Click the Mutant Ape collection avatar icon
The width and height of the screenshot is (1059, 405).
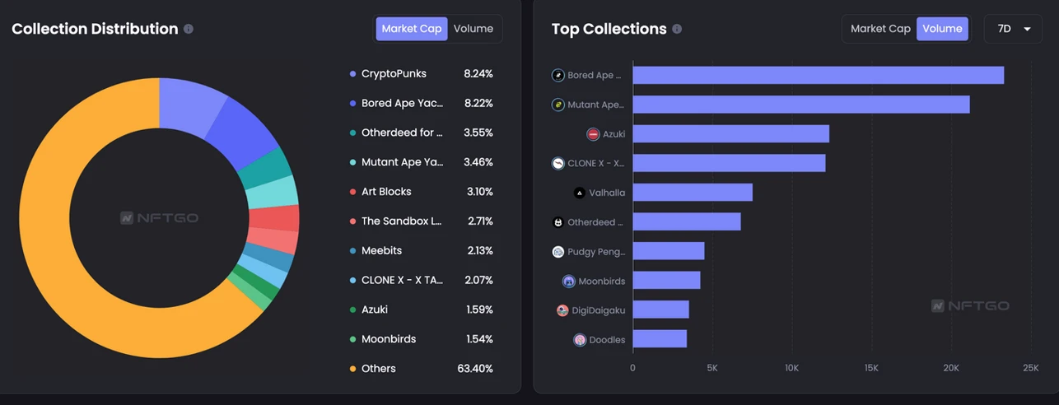[x=557, y=105]
